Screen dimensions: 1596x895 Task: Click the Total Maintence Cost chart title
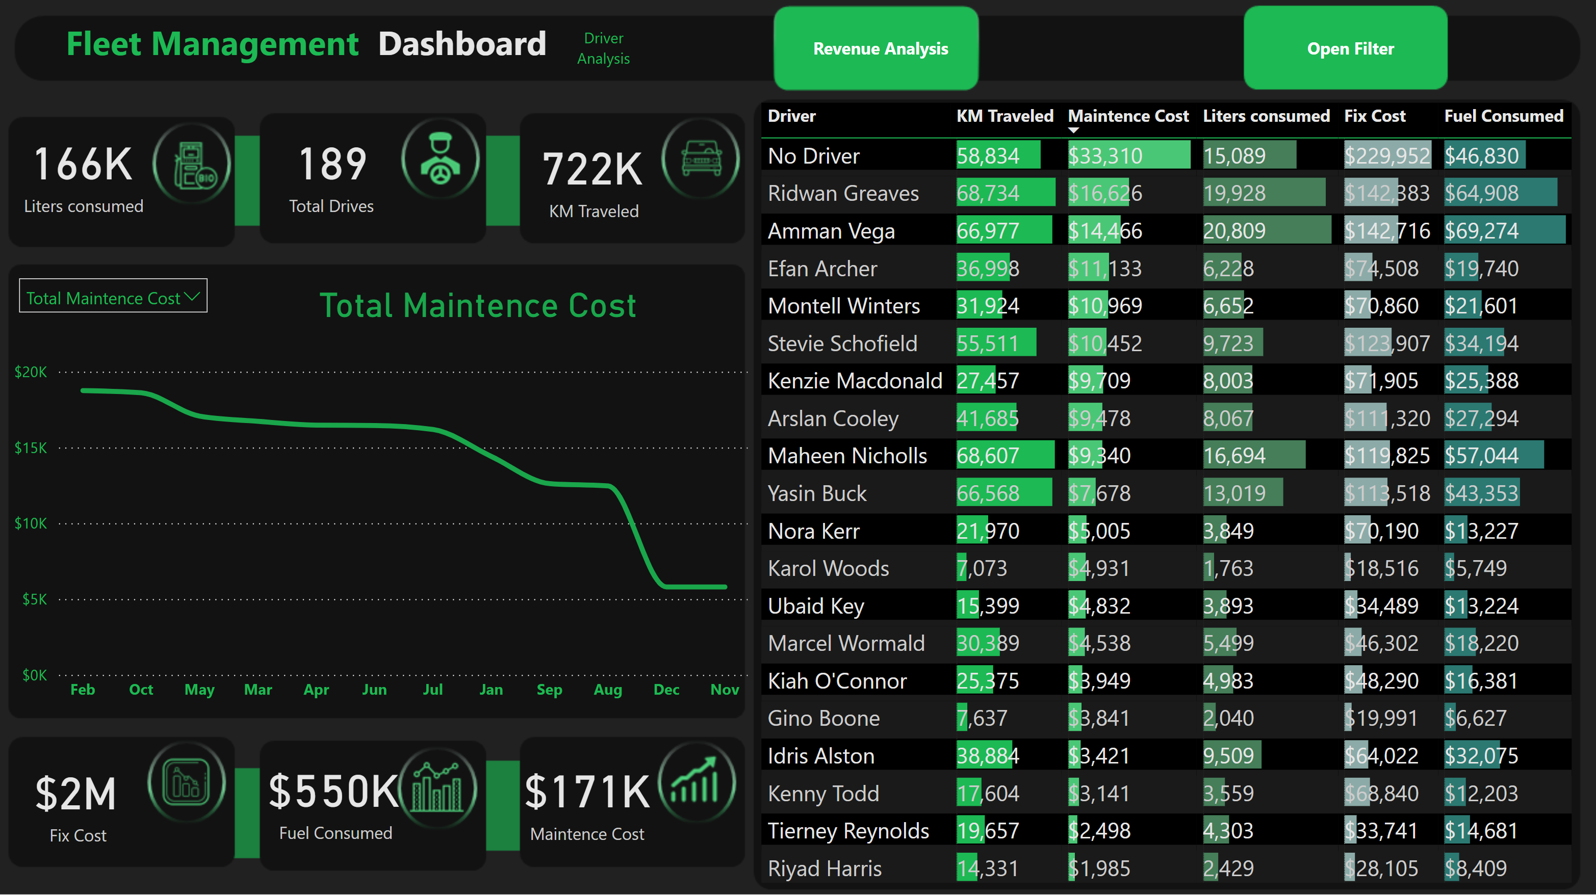point(478,305)
